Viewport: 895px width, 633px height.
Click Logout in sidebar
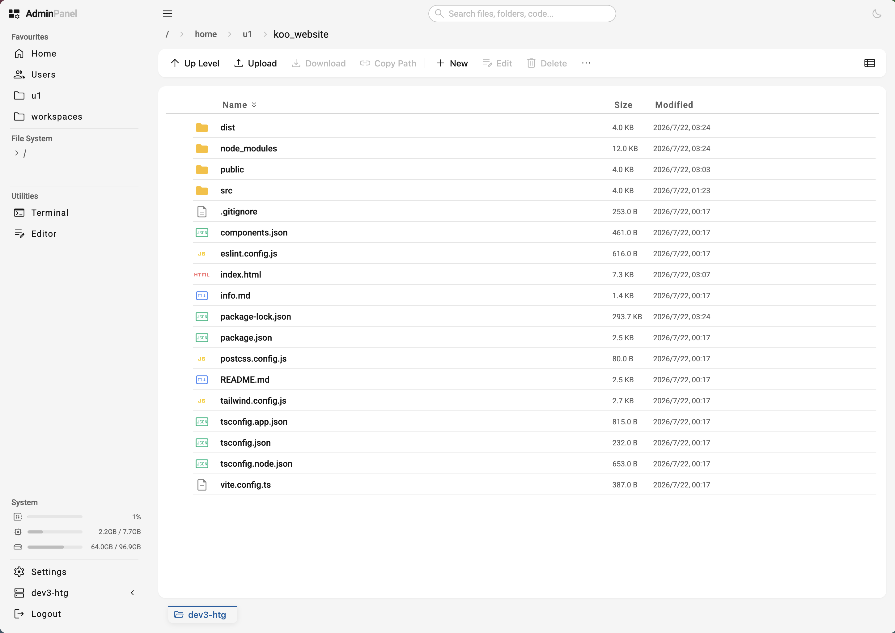[74, 614]
